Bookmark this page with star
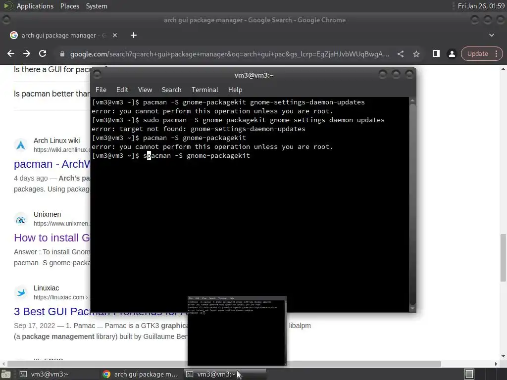The image size is (507, 380). click(x=416, y=54)
